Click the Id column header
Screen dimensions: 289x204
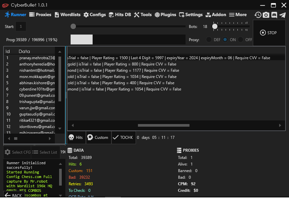click(8, 51)
